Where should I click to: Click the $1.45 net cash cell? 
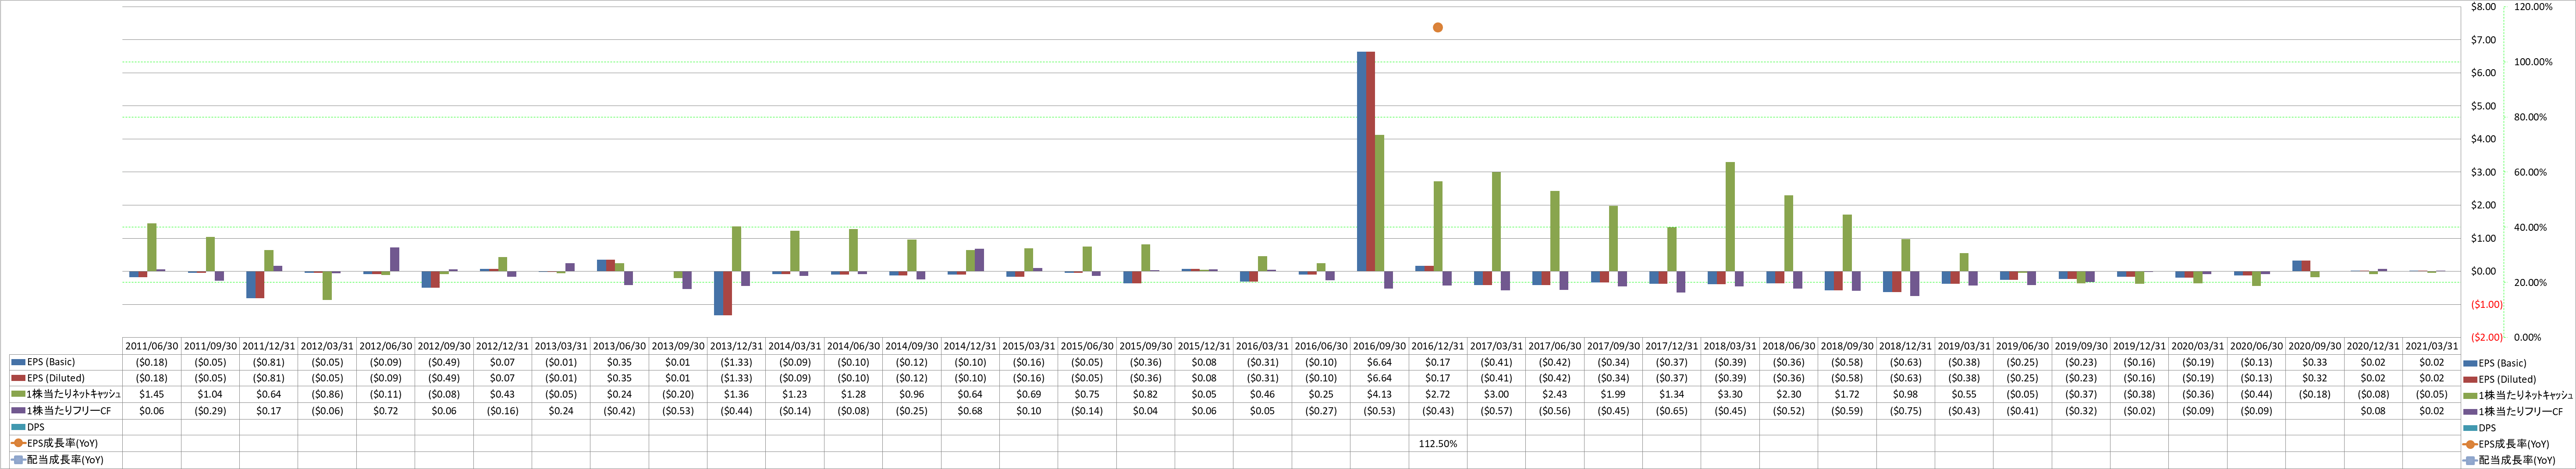[x=152, y=395]
